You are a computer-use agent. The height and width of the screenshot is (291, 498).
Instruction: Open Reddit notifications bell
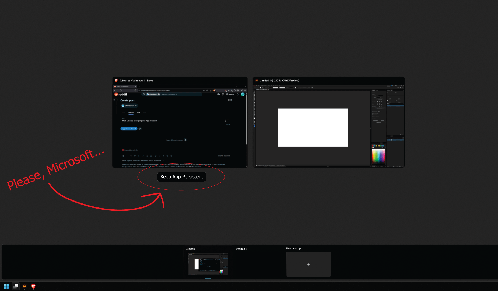(x=237, y=95)
